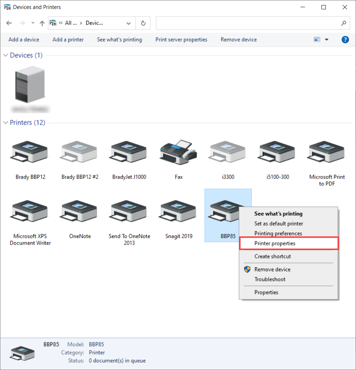This screenshot has height=370, width=356.
Task: Select the Snagit 2019 printer icon
Action: pyautogui.click(x=177, y=211)
